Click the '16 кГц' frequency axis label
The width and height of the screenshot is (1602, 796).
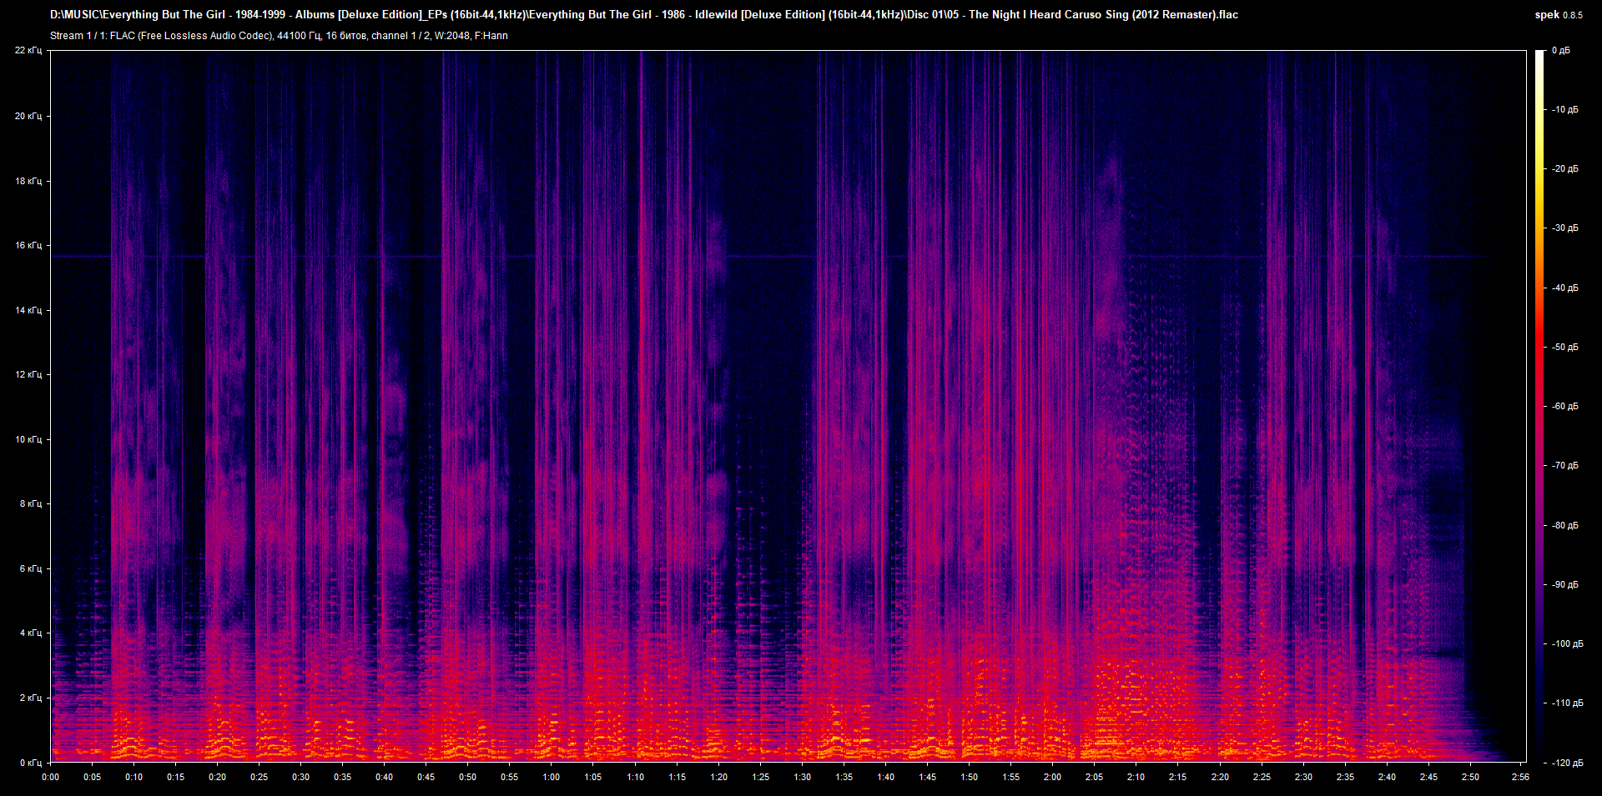(28, 245)
